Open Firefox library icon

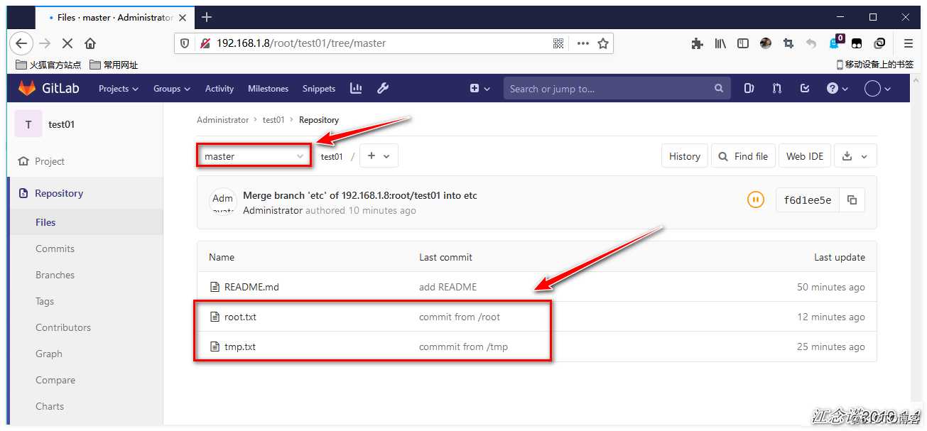pos(720,43)
